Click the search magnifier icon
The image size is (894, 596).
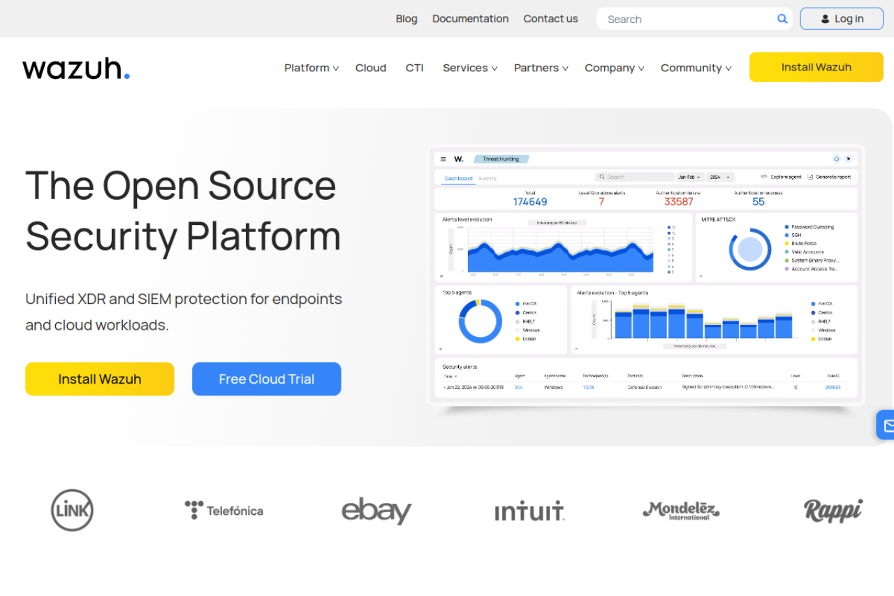coord(782,19)
